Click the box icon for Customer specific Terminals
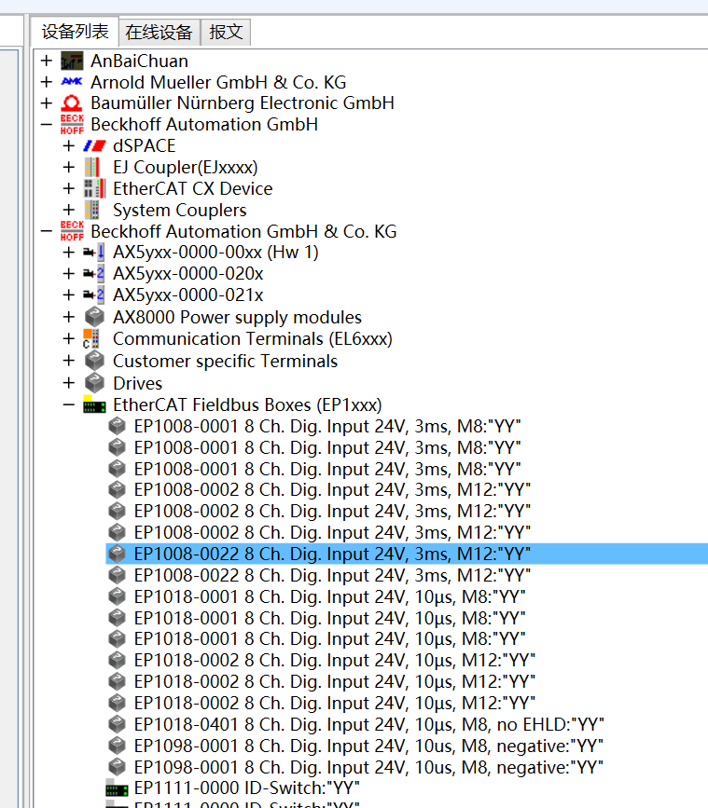Viewport: 708px width, 808px height. [x=94, y=361]
